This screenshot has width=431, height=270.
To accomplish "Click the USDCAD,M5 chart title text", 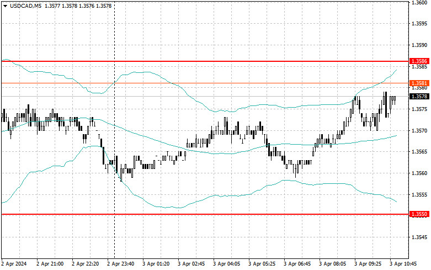I will click(25, 6).
